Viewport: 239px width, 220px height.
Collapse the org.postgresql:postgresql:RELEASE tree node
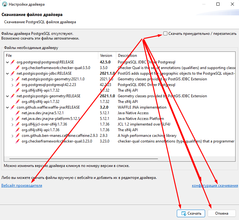coord(7,62)
